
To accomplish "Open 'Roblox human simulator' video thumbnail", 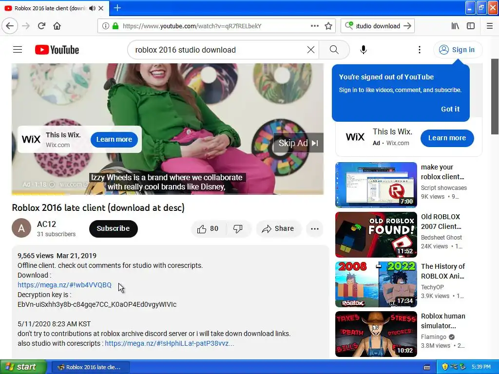I will click(376, 334).
